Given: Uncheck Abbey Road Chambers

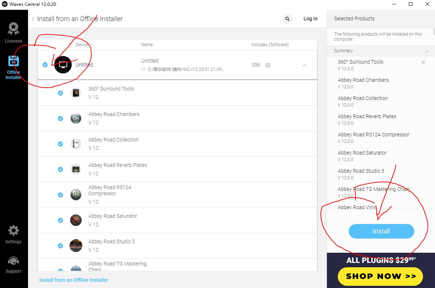Looking at the screenshot, I should point(60,118).
